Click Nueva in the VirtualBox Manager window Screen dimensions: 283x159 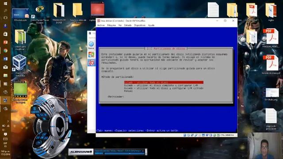[x=91, y=45]
